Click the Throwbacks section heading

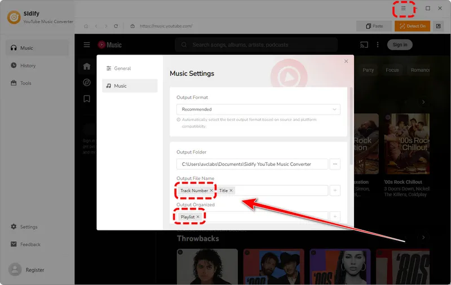tap(198, 238)
